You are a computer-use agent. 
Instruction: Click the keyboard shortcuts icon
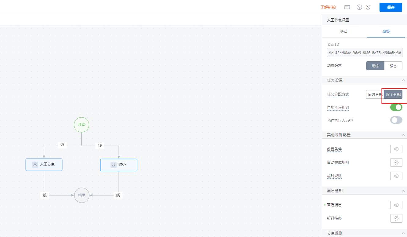[x=347, y=7]
